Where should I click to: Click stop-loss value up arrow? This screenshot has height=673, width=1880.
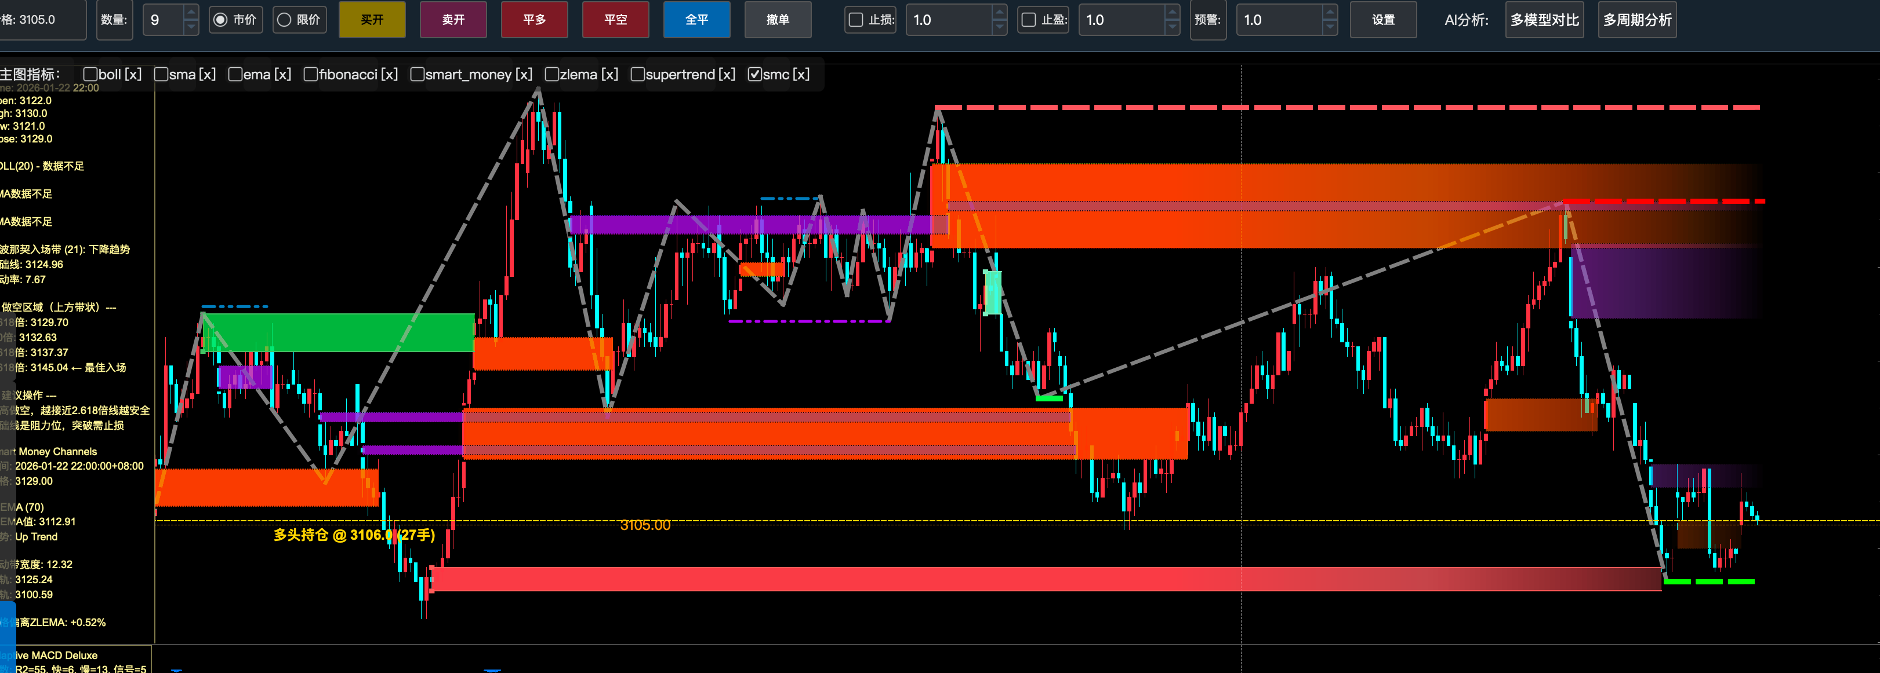[1000, 12]
